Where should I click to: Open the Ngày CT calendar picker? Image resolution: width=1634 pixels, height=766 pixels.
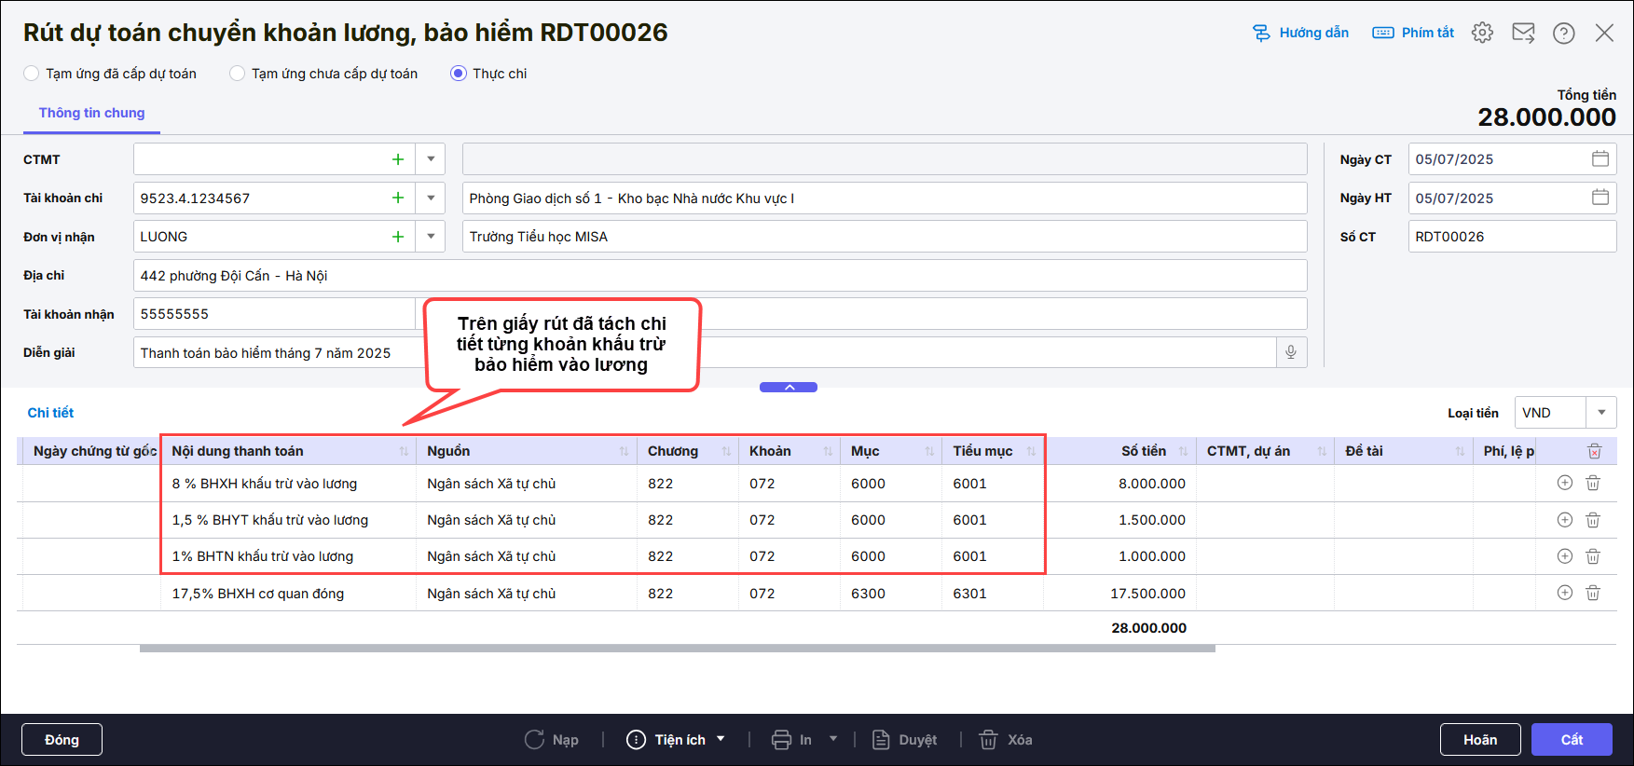click(1600, 159)
